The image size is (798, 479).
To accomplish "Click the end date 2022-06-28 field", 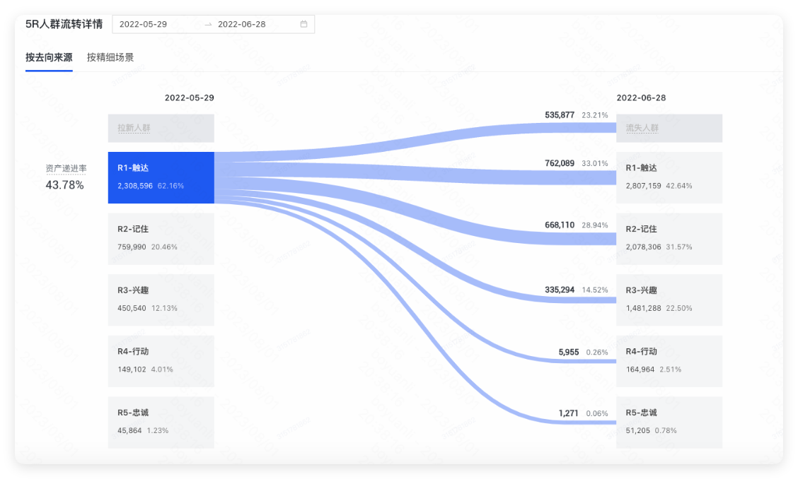I will 242,24.
